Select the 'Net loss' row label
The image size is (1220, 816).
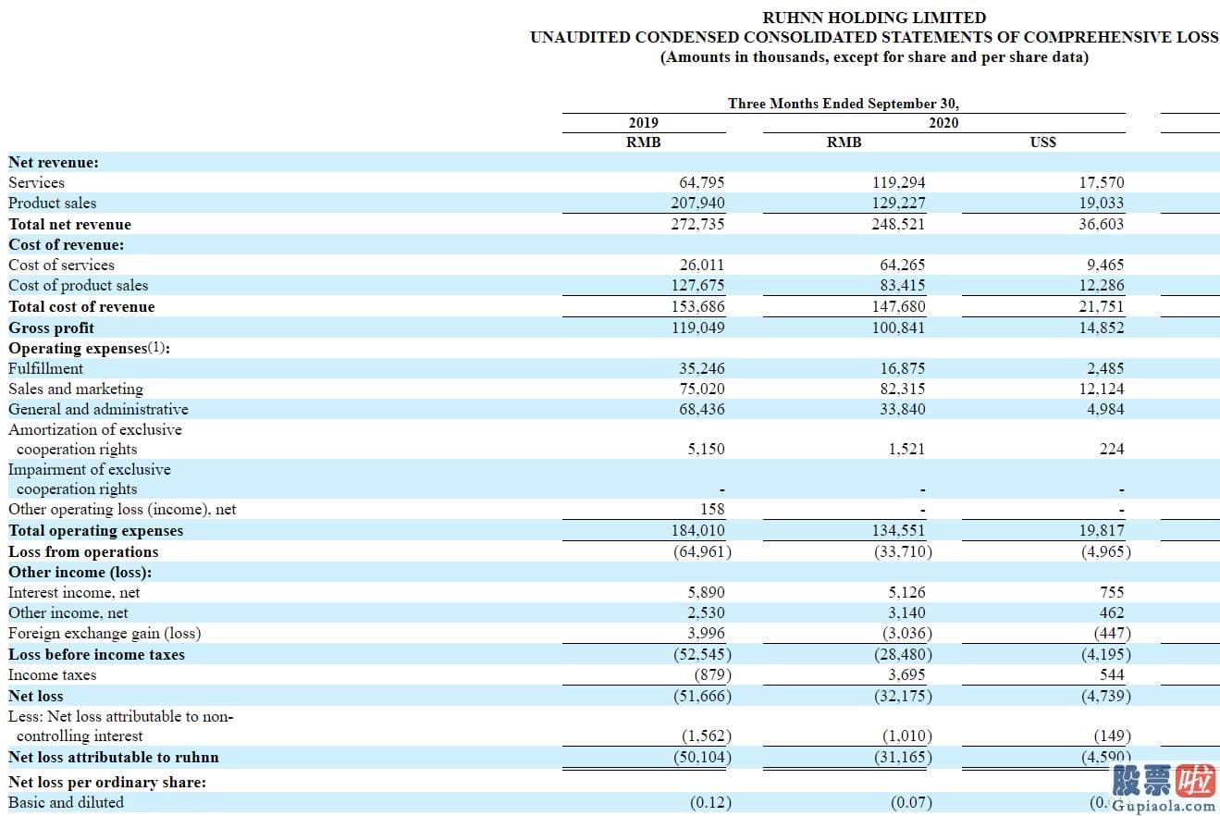pos(36,697)
